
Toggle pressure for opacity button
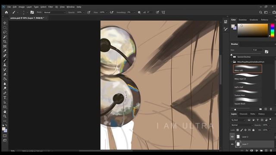pos(89,12)
